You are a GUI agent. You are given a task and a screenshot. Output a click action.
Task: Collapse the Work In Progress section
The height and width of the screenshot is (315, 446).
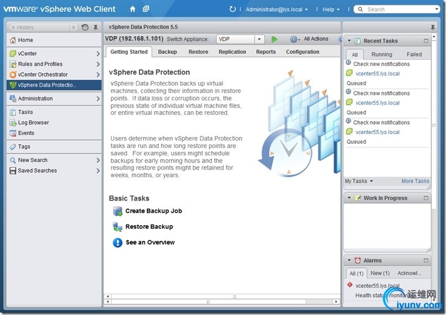point(349,198)
